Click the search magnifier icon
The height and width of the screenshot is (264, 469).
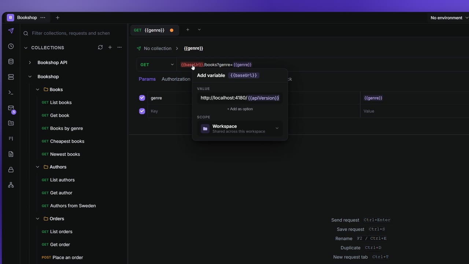26,33
